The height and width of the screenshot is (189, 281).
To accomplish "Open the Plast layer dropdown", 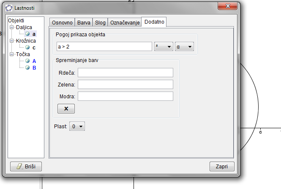I will tap(77, 126).
